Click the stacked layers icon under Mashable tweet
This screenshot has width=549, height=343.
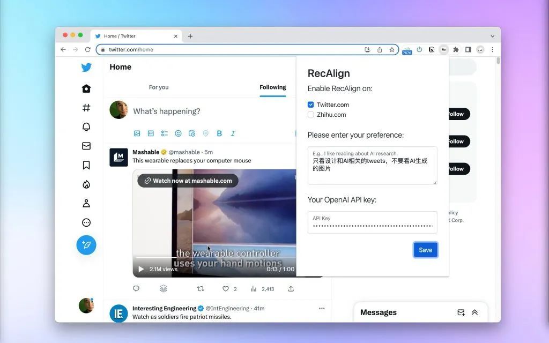[164, 288]
